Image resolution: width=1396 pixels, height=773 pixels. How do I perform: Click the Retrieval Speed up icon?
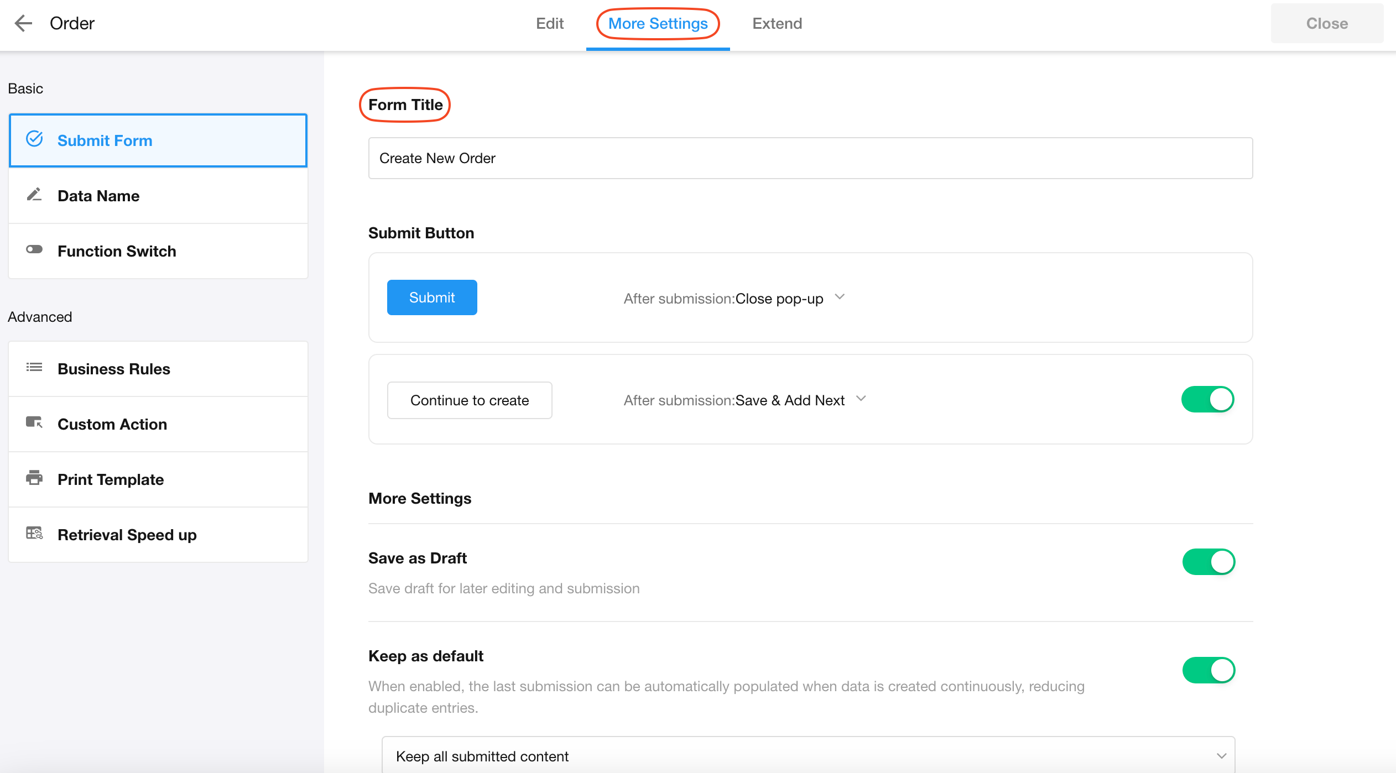(x=34, y=534)
